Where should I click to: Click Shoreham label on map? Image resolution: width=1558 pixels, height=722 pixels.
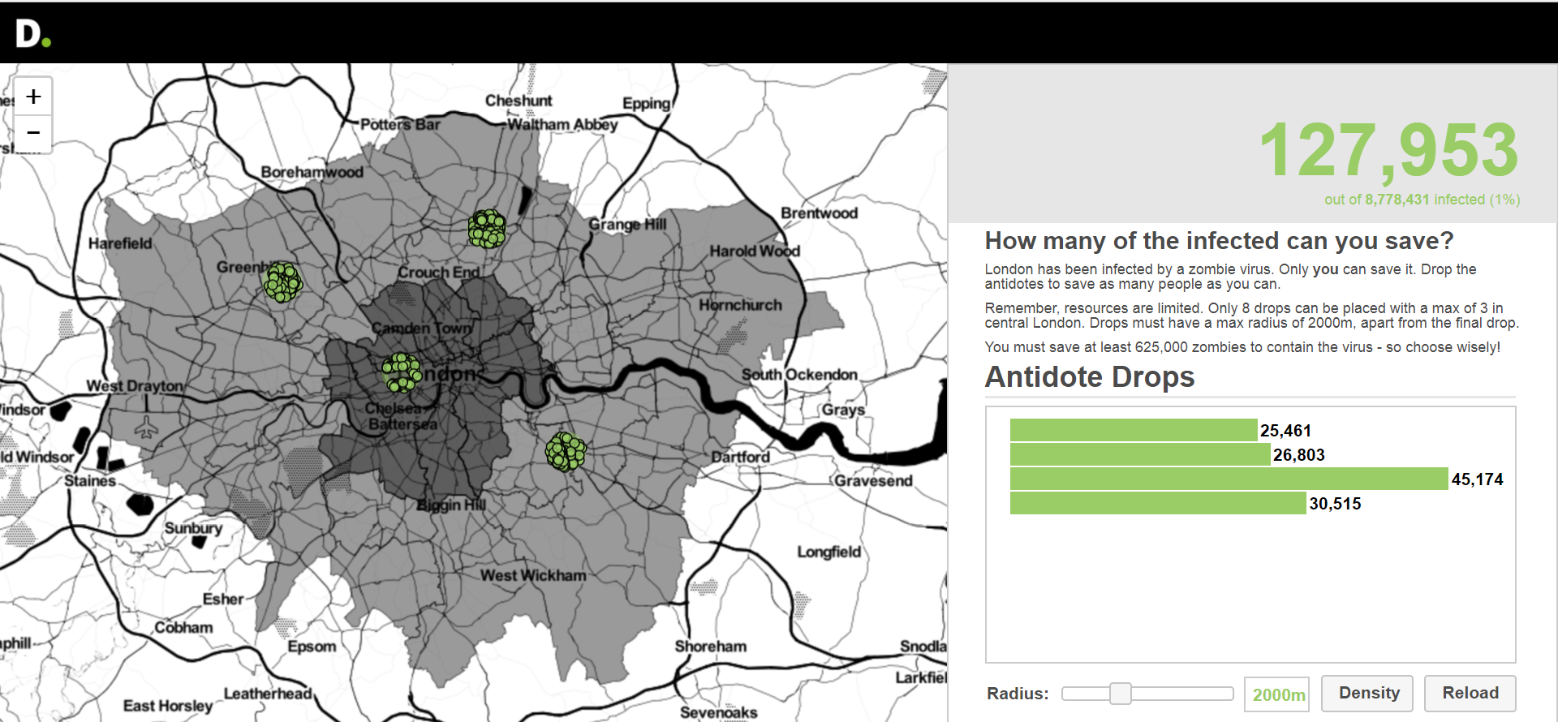[x=711, y=647]
